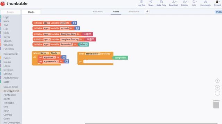Open the Stage blocks category

[6, 82]
